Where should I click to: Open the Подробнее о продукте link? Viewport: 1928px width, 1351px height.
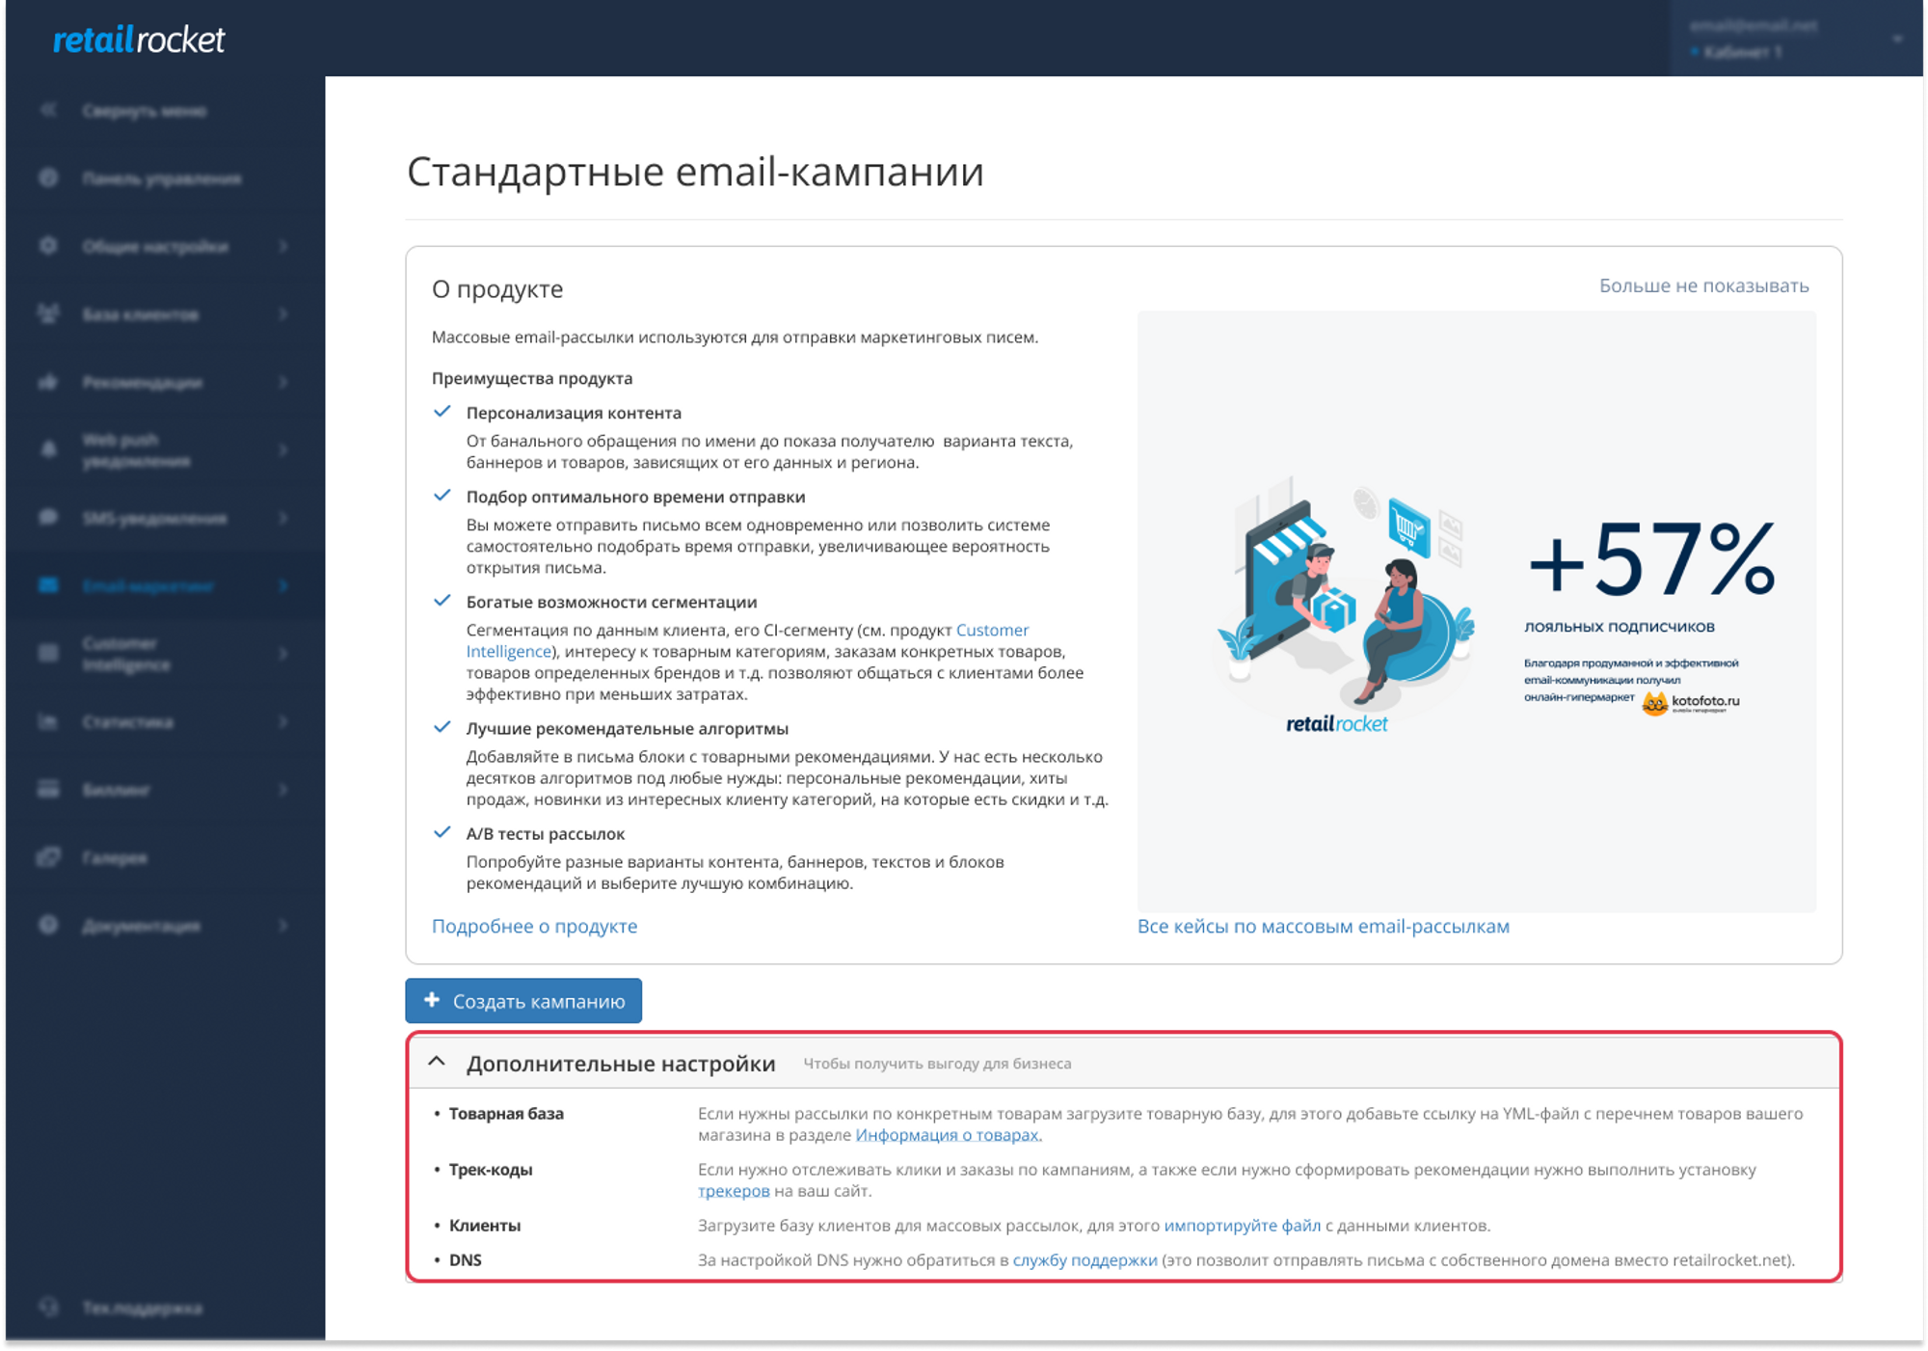(534, 926)
